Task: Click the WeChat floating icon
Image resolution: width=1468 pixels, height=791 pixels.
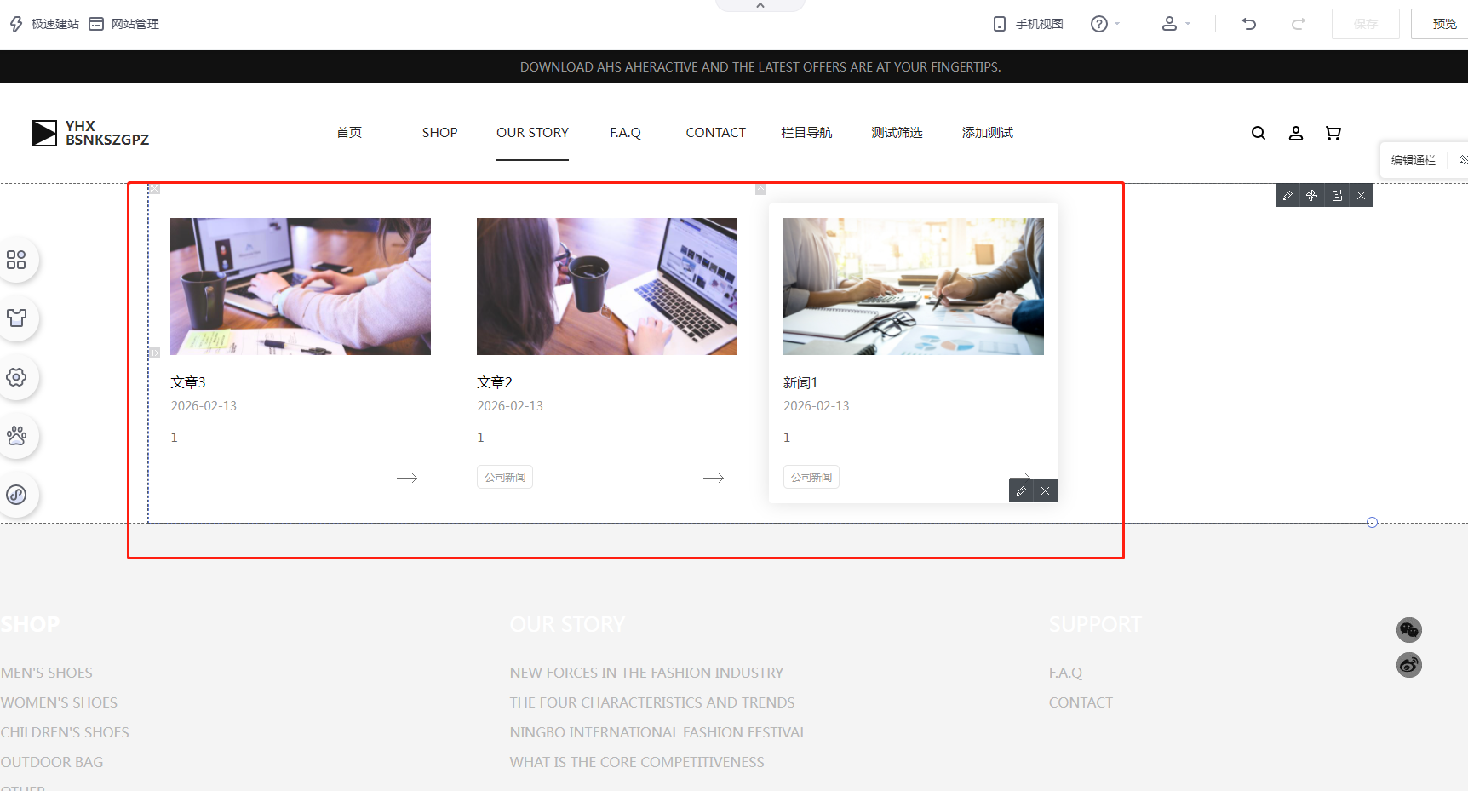Action: pyautogui.click(x=1409, y=630)
